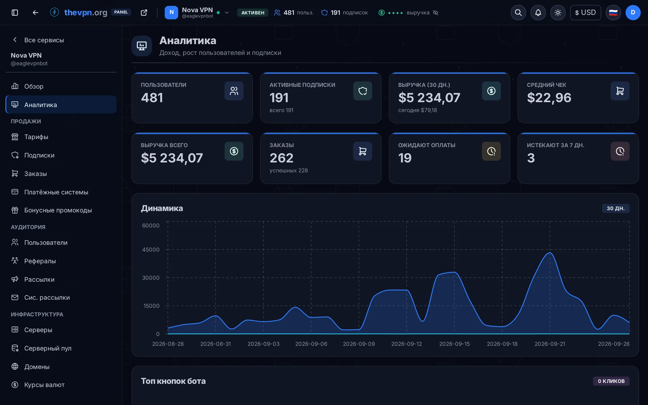Open the $ USD currency selector
Image resolution: width=648 pixels, height=405 pixels.
click(586, 12)
